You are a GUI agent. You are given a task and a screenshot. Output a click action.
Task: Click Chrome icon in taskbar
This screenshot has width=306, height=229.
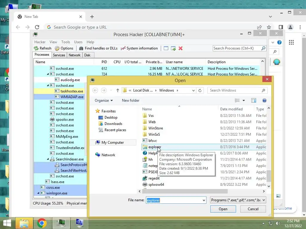tap(42, 223)
